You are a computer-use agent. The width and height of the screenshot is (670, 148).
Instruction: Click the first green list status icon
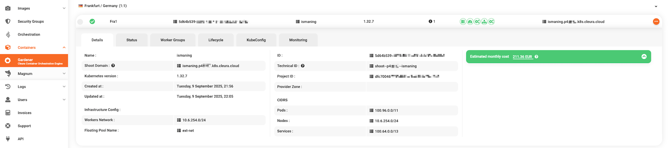coord(463,22)
